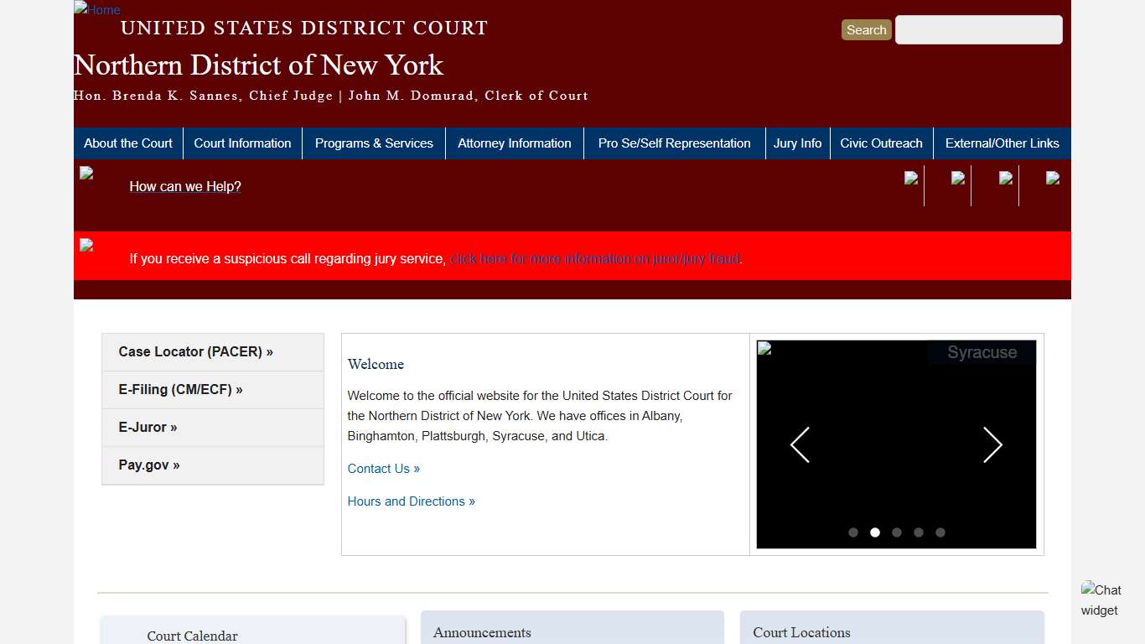Click the Home logo icon top-left
1145x644 pixels.
pyautogui.click(x=96, y=10)
